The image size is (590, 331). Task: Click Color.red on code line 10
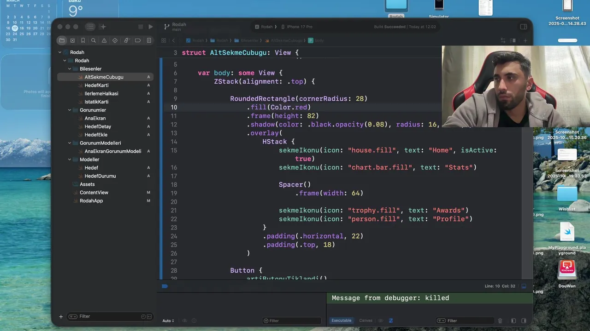pos(289,107)
